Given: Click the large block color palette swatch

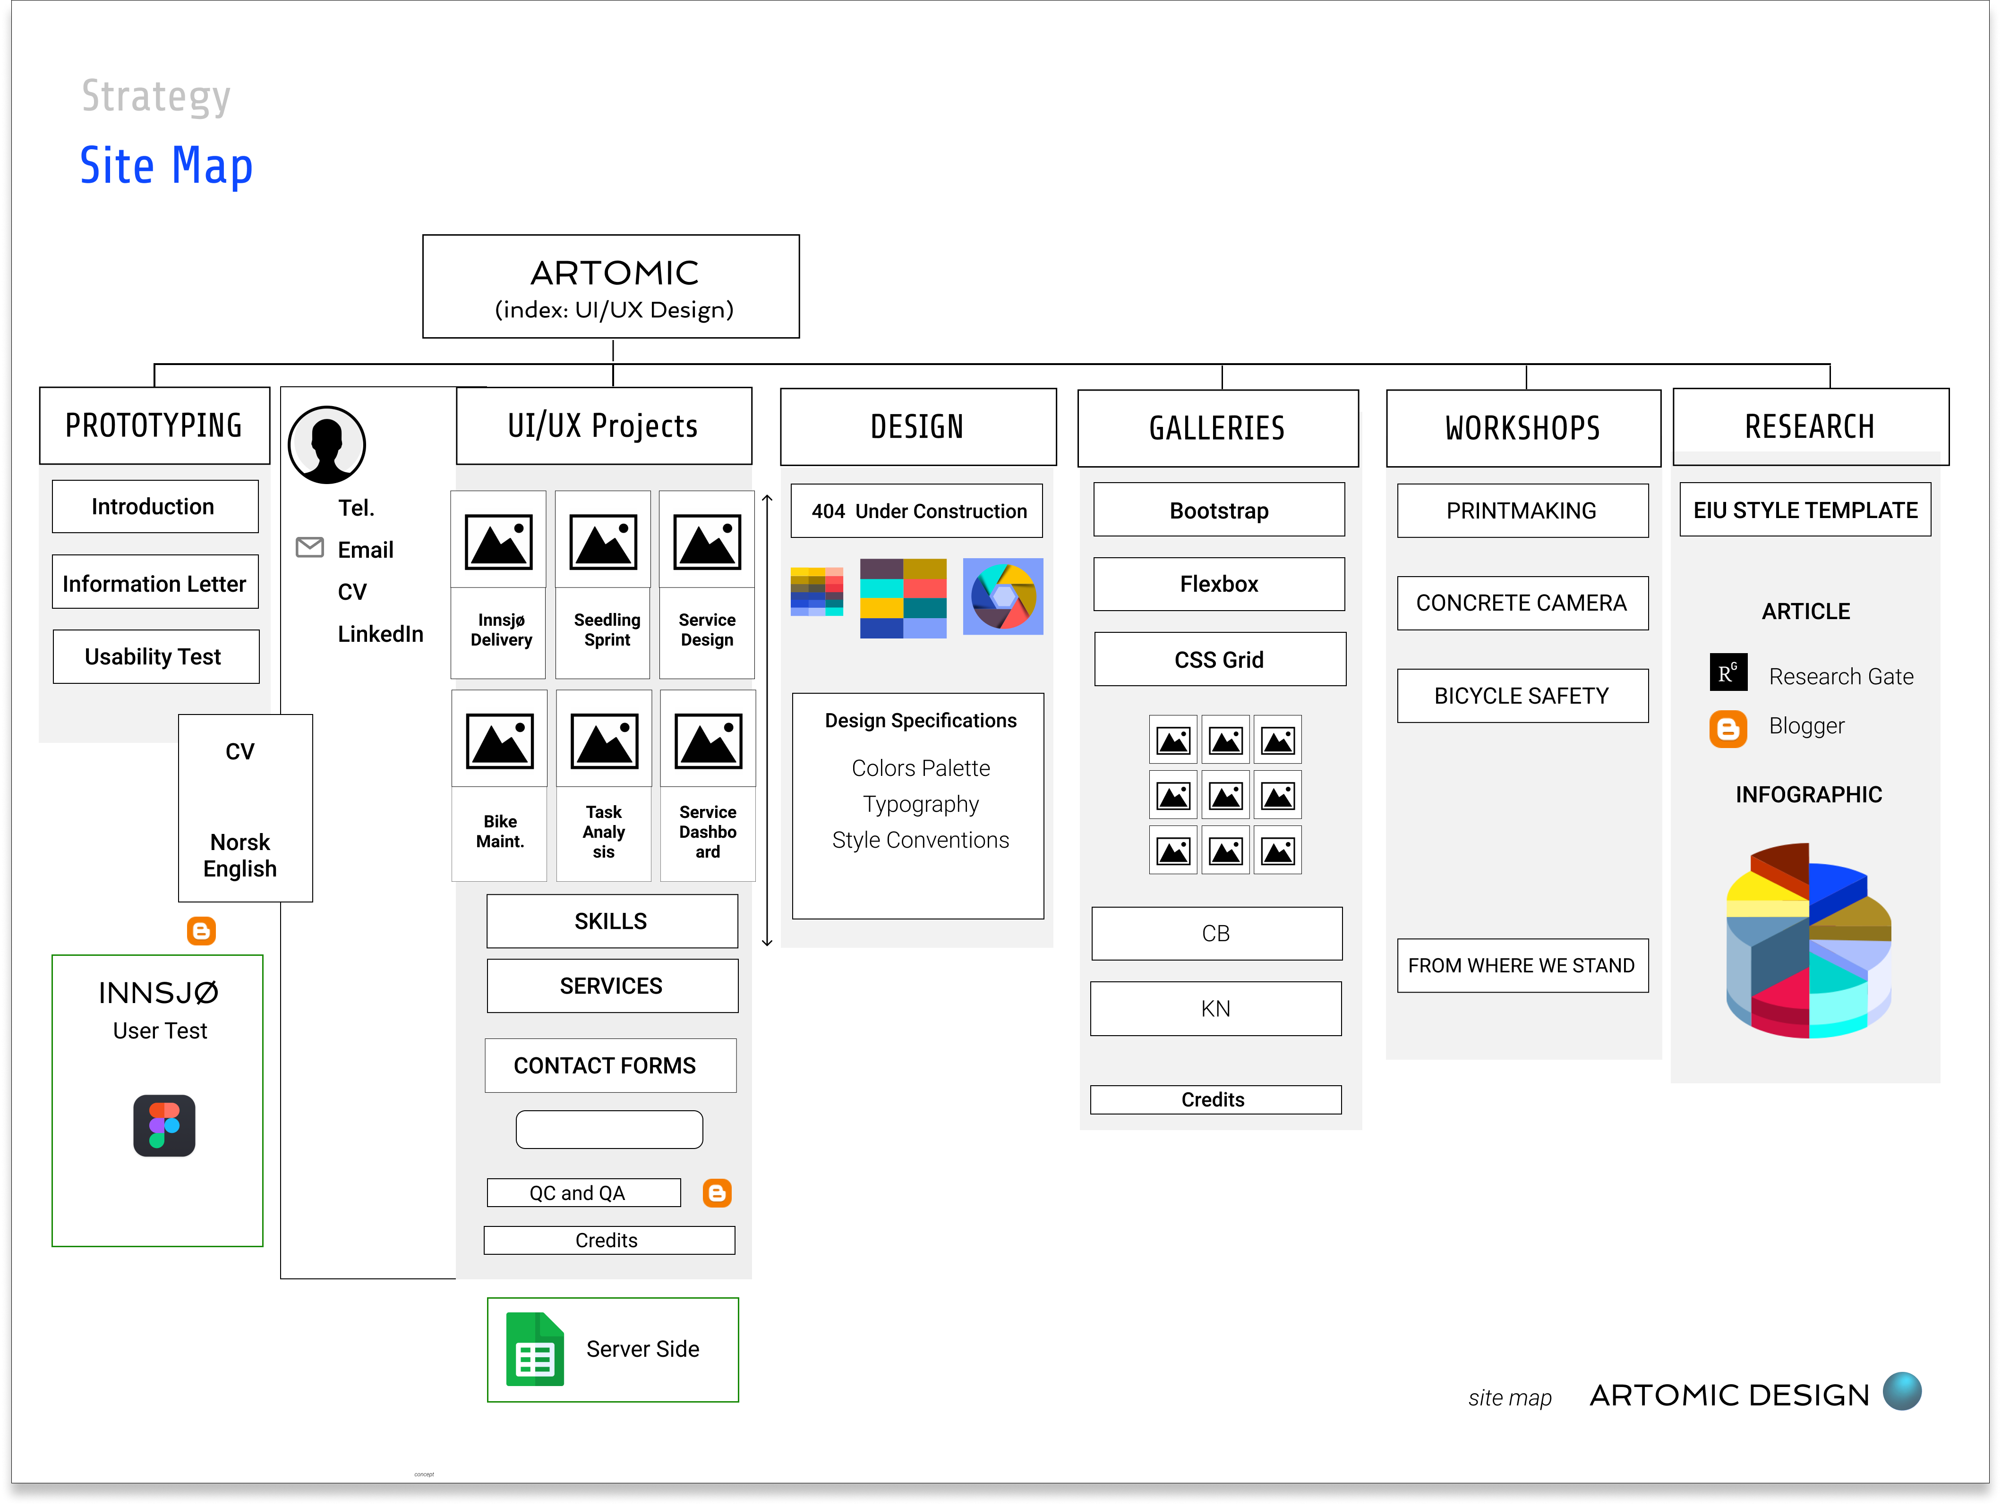Looking at the screenshot, I should point(903,598).
